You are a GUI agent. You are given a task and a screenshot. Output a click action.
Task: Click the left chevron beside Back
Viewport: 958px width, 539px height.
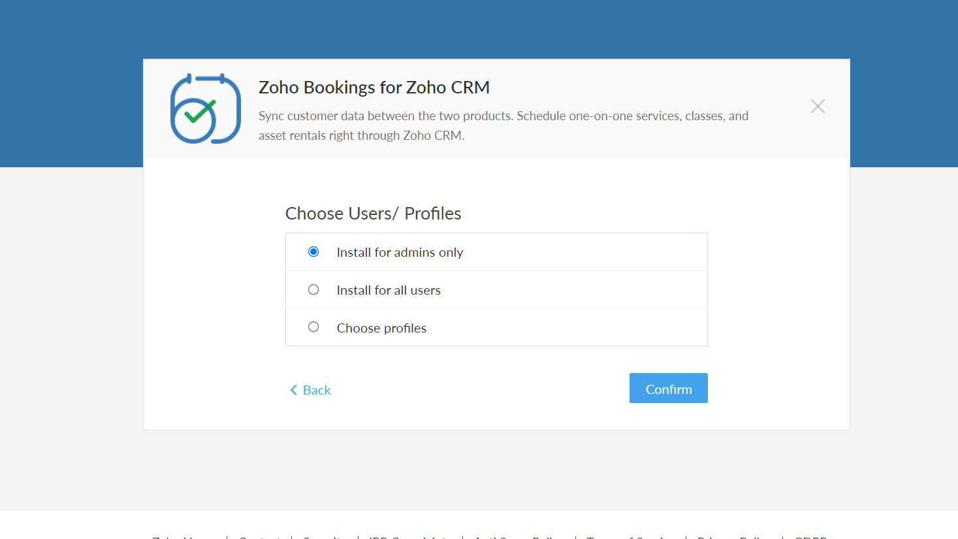tap(293, 390)
